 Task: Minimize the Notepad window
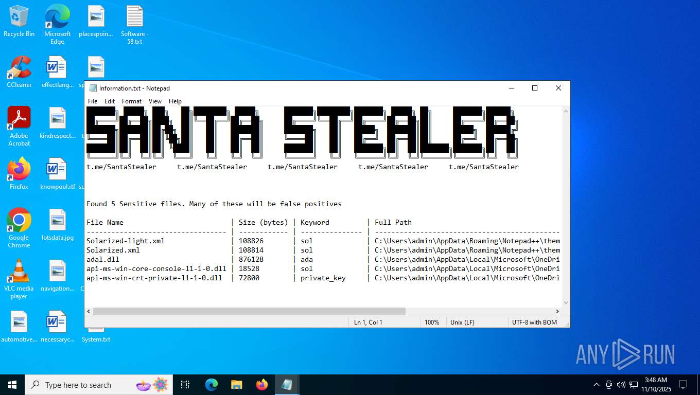(x=511, y=88)
